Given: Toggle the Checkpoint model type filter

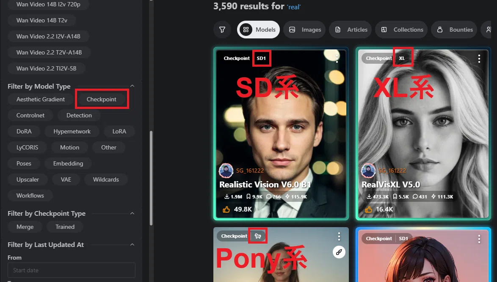Looking at the screenshot, I should tap(102, 99).
